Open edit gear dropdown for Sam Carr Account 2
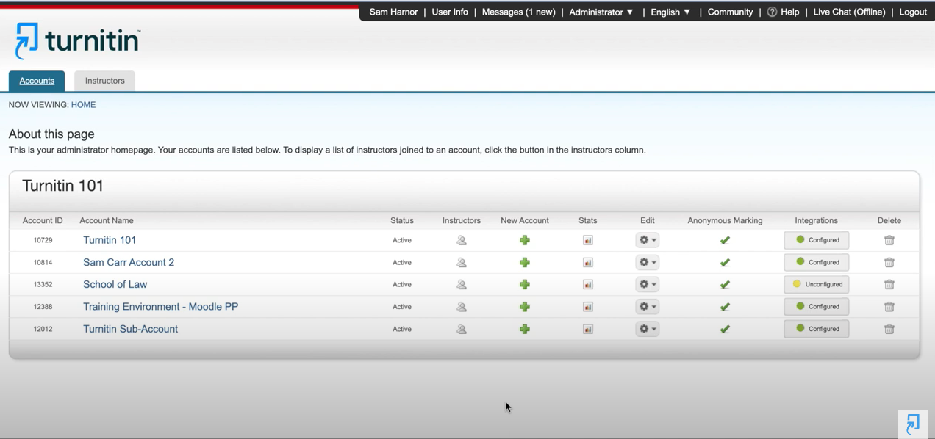This screenshot has width=935, height=439. (647, 262)
